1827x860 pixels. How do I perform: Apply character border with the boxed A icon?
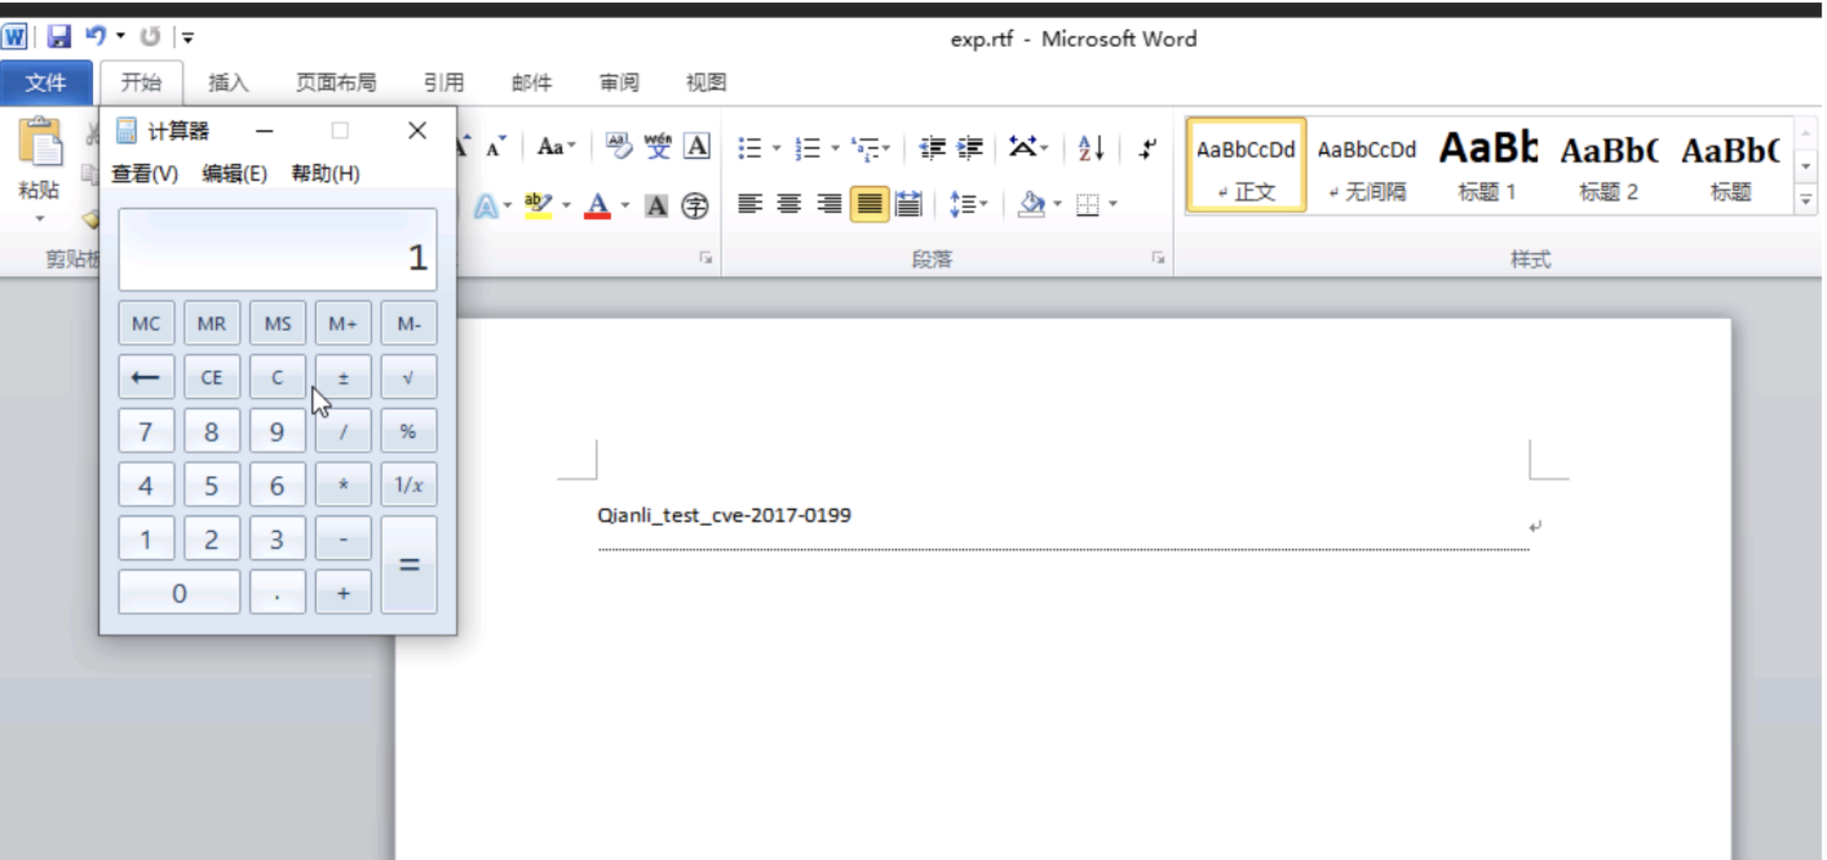coord(697,146)
